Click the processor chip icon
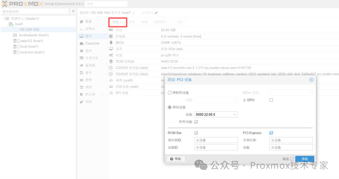This screenshot has width=339, height=179. [x=111, y=36]
